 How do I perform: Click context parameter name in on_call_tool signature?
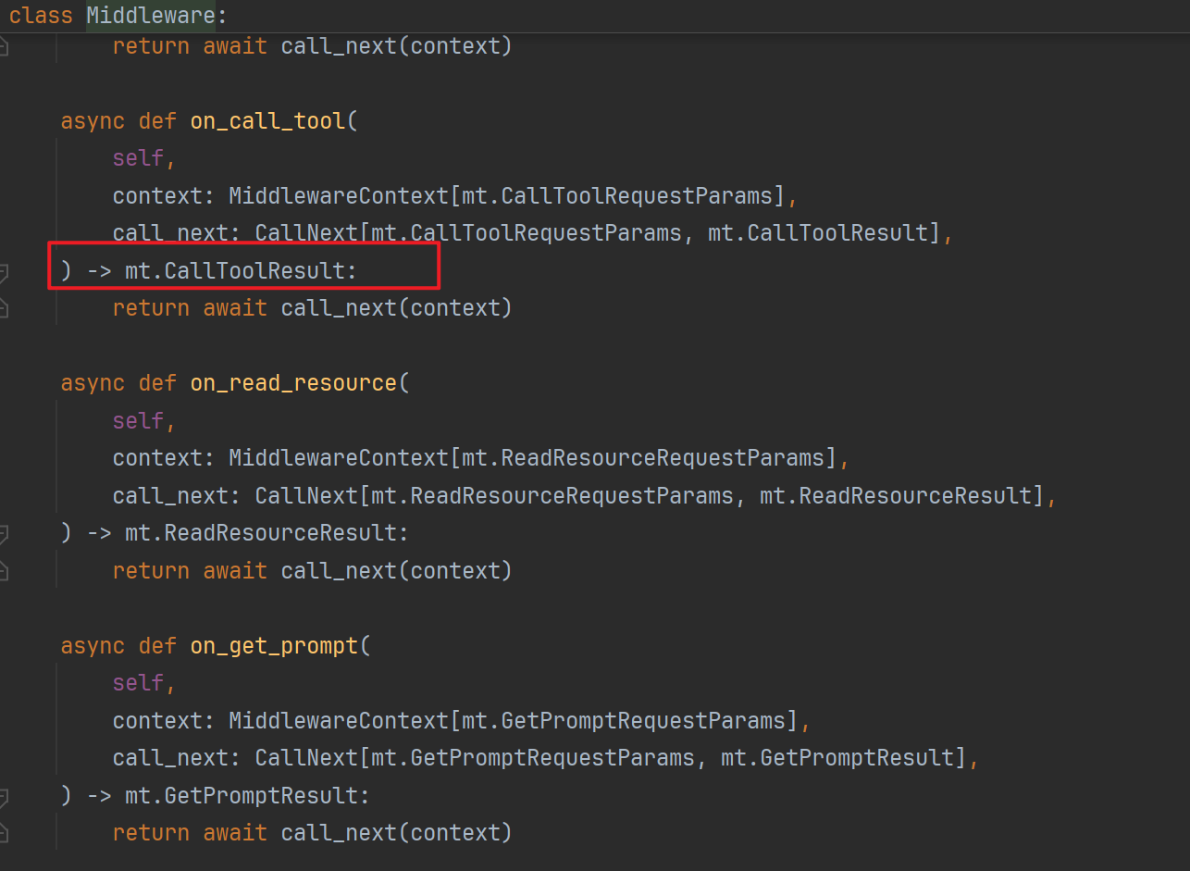pos(157,196)
